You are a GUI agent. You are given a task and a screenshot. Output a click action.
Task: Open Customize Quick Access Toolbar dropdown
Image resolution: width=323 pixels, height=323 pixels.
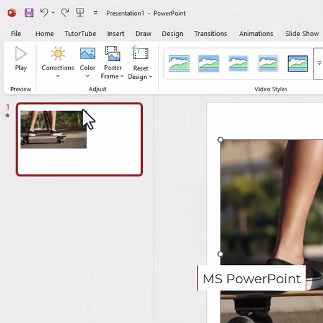[x=95, y=13]
